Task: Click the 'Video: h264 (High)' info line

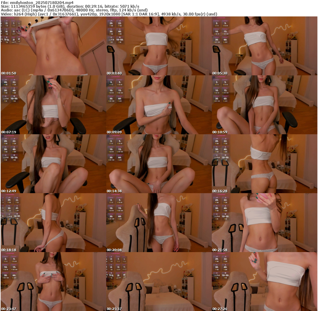Action: (x=109, y=14)
